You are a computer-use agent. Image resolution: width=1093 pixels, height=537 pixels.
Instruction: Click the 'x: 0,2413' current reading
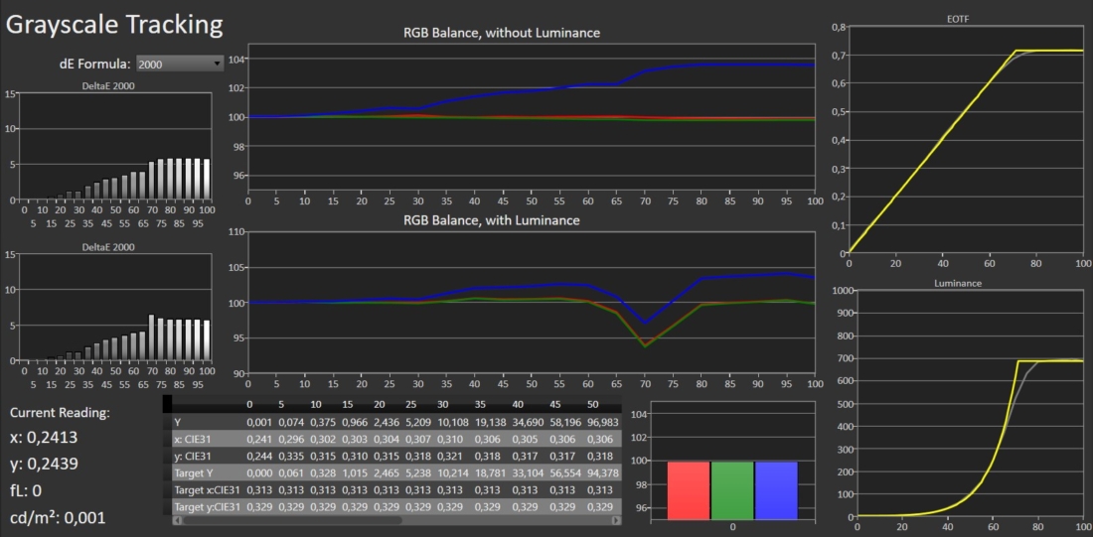click(43, 438)
